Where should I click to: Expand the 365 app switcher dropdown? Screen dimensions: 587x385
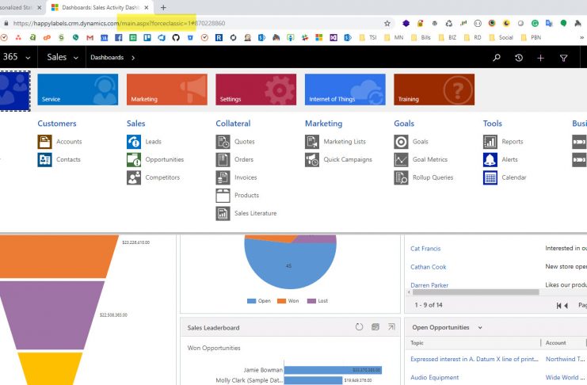coord(28,58)
